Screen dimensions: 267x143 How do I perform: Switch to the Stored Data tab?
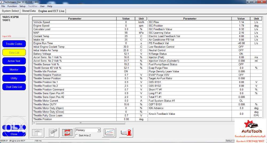(29, 11)
